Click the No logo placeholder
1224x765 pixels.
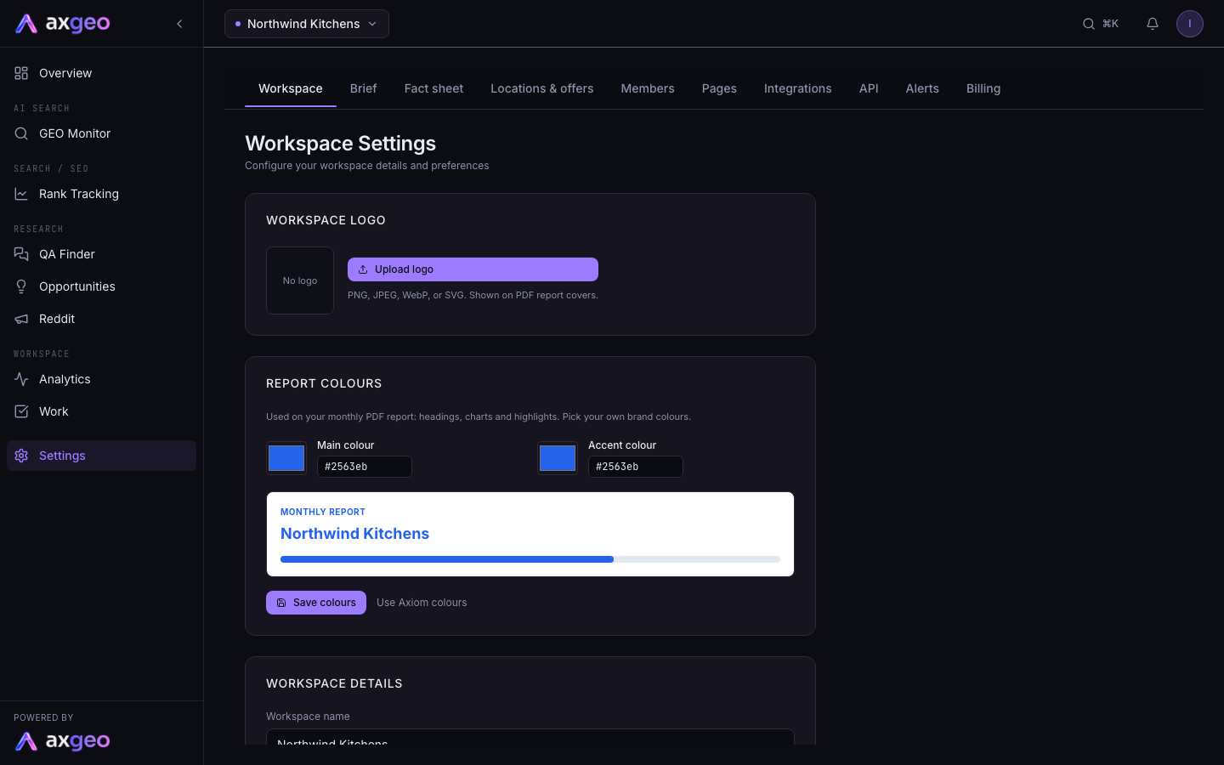point(300,280)
